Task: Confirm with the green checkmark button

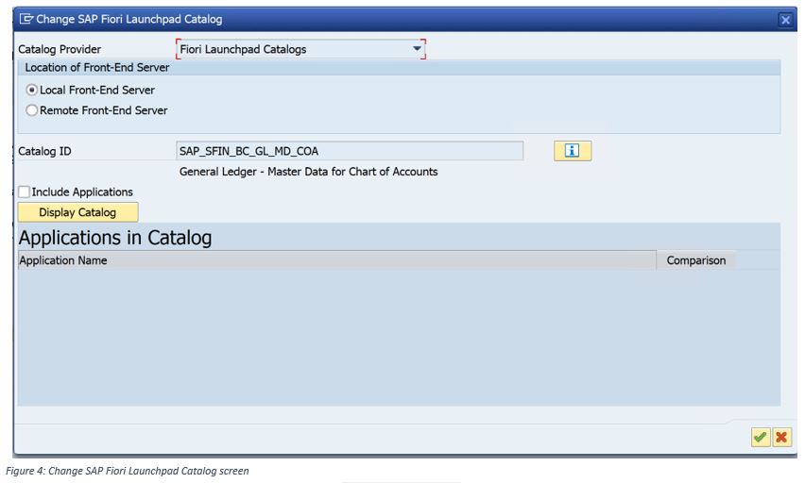Action: 761,437
